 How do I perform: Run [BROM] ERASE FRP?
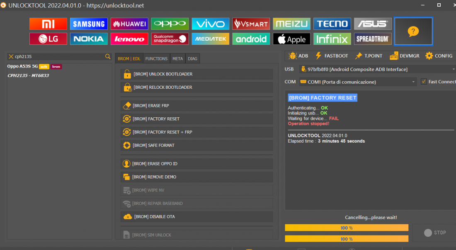196,106
